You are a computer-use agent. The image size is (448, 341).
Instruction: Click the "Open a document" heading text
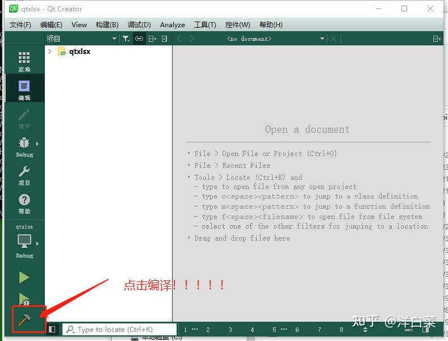tap(307, 129)
